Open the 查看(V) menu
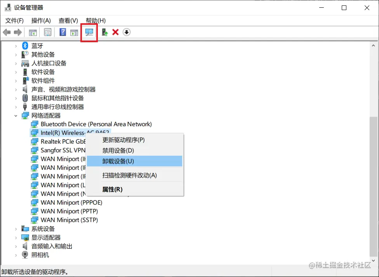This screenshot has height=277, width=379. pos(68,21)
